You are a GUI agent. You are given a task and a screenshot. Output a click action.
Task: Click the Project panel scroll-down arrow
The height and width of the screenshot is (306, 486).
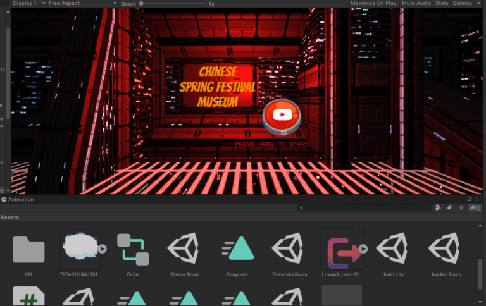480,302
